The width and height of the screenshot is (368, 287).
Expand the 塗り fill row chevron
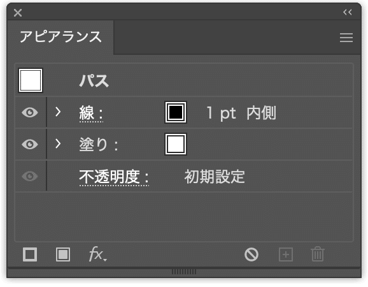[58, 143]
